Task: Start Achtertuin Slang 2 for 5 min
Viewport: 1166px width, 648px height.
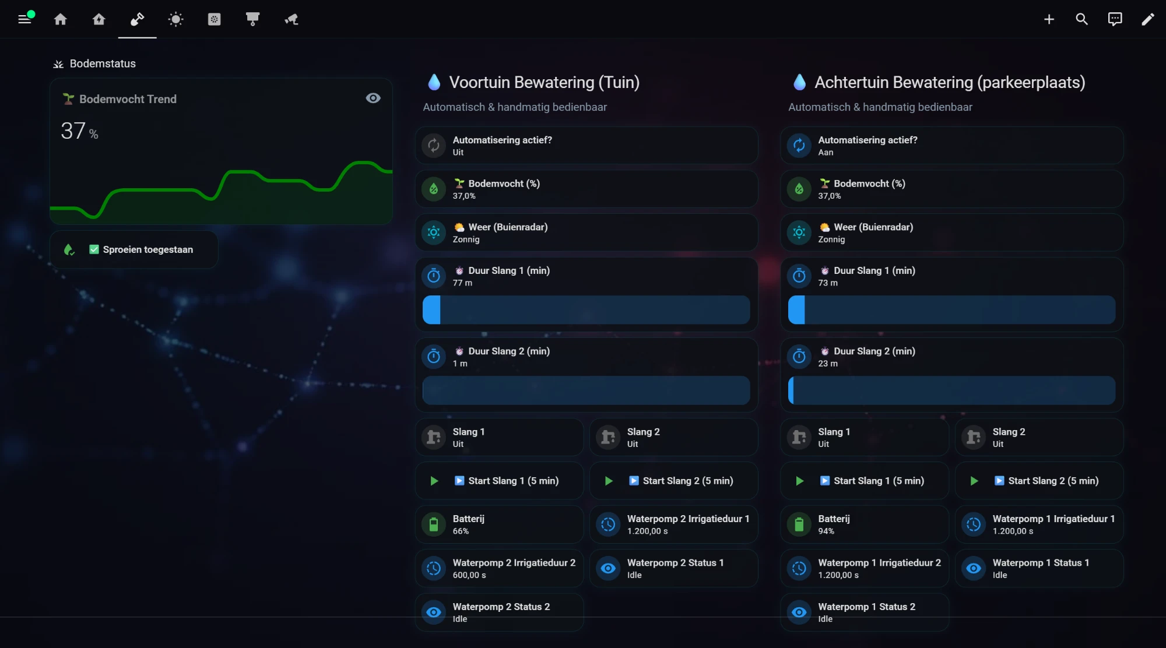Action: click(1039, 481)
